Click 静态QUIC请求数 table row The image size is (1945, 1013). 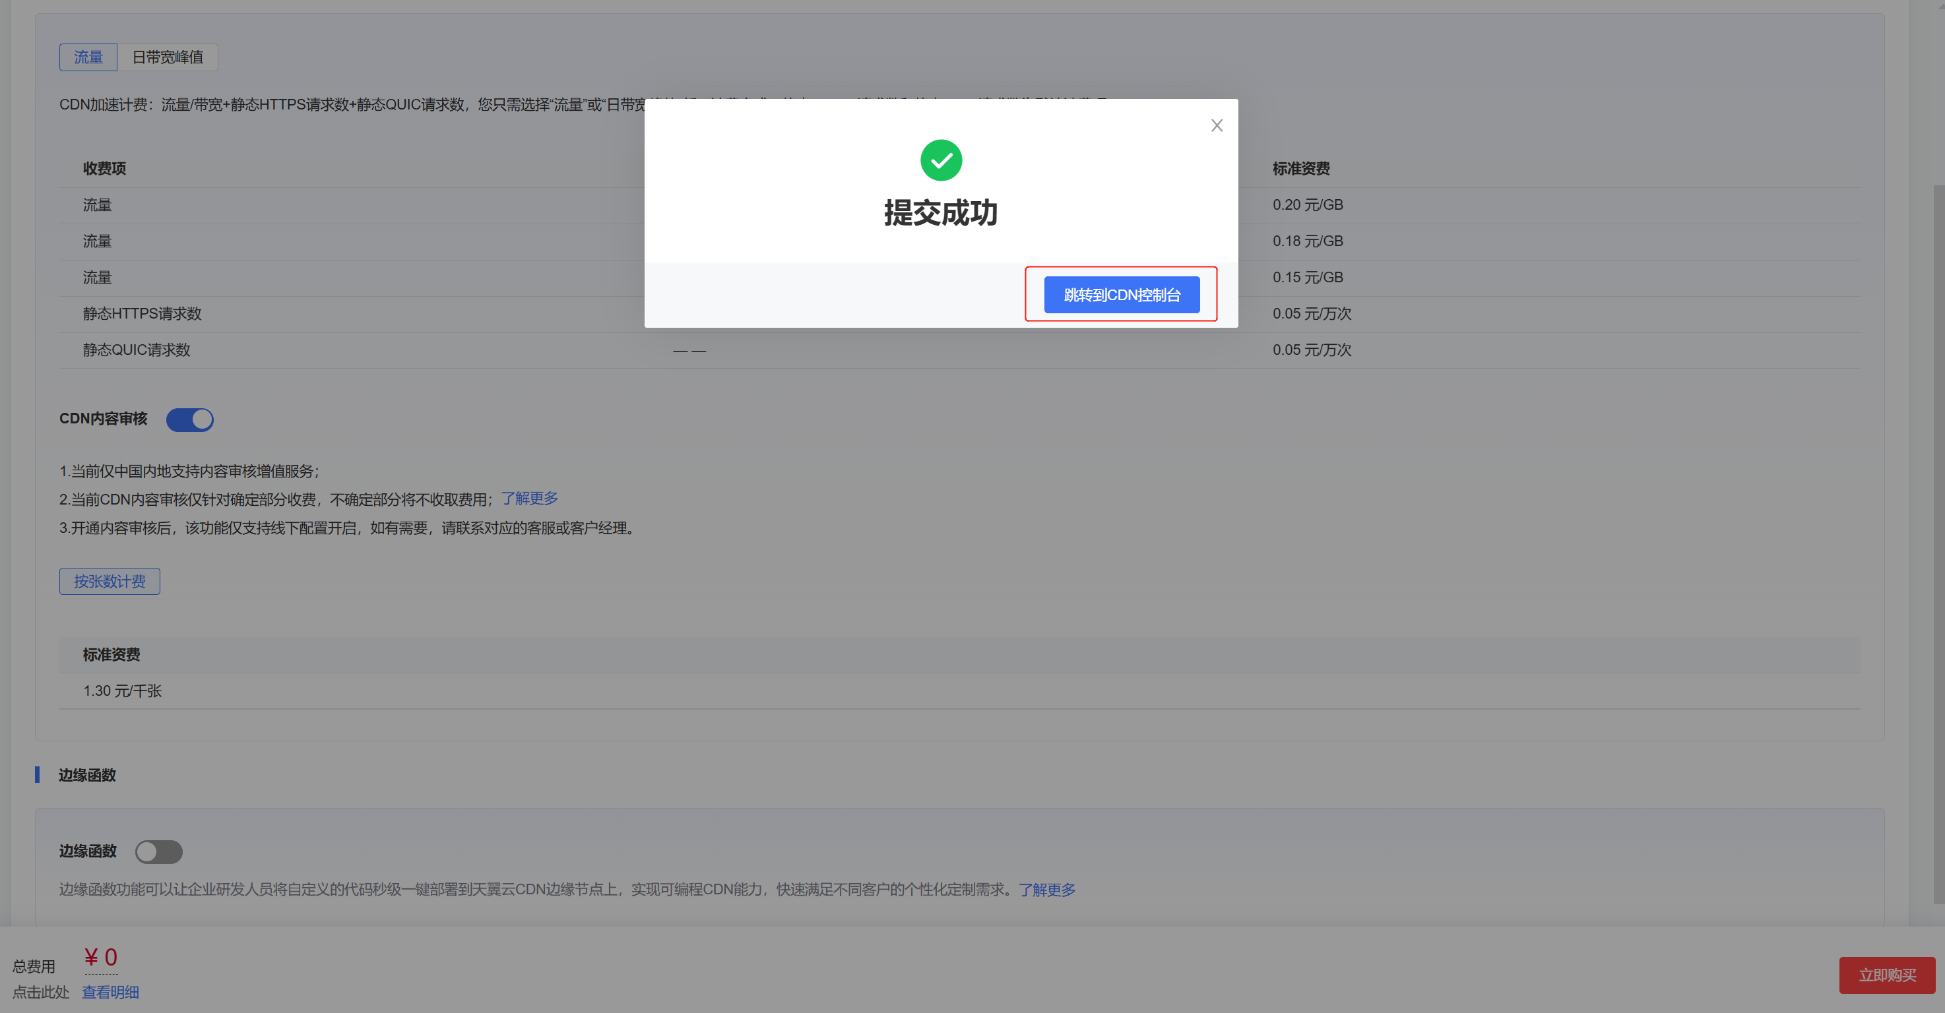pyautogui.click(x=137, y=350)
